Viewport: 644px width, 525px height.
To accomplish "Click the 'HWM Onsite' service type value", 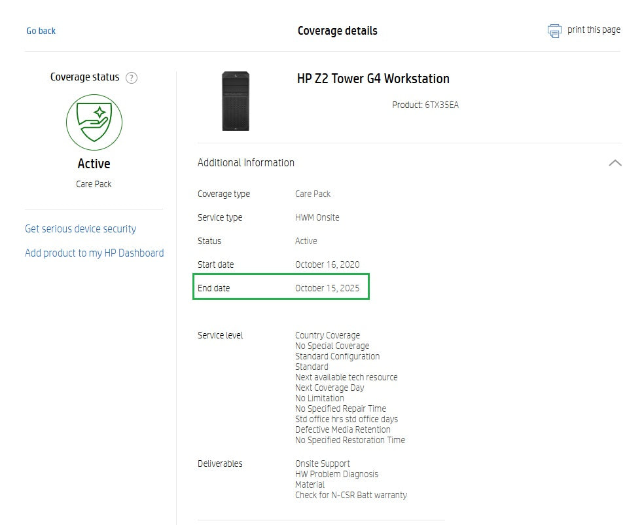I will point(317,217).
